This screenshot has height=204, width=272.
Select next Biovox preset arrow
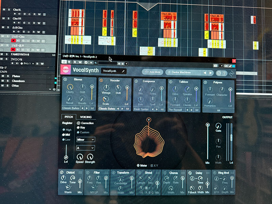(x=87, y=108)
